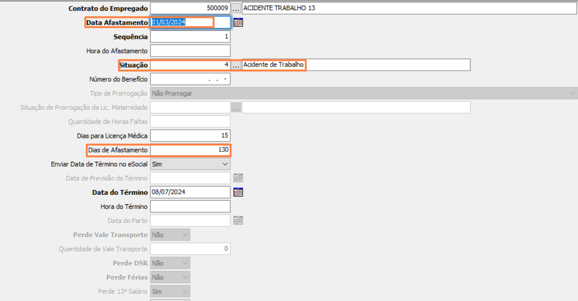Open the Perde 13º Salário dropdown
Screen dimensions: 578x301
point(184,292)
